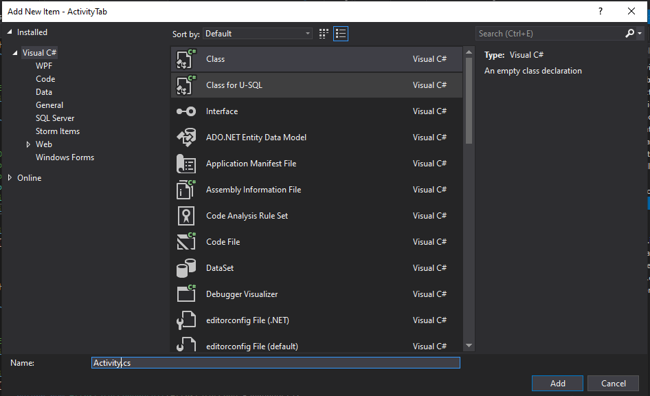Select the Data category

click(44, 92)
